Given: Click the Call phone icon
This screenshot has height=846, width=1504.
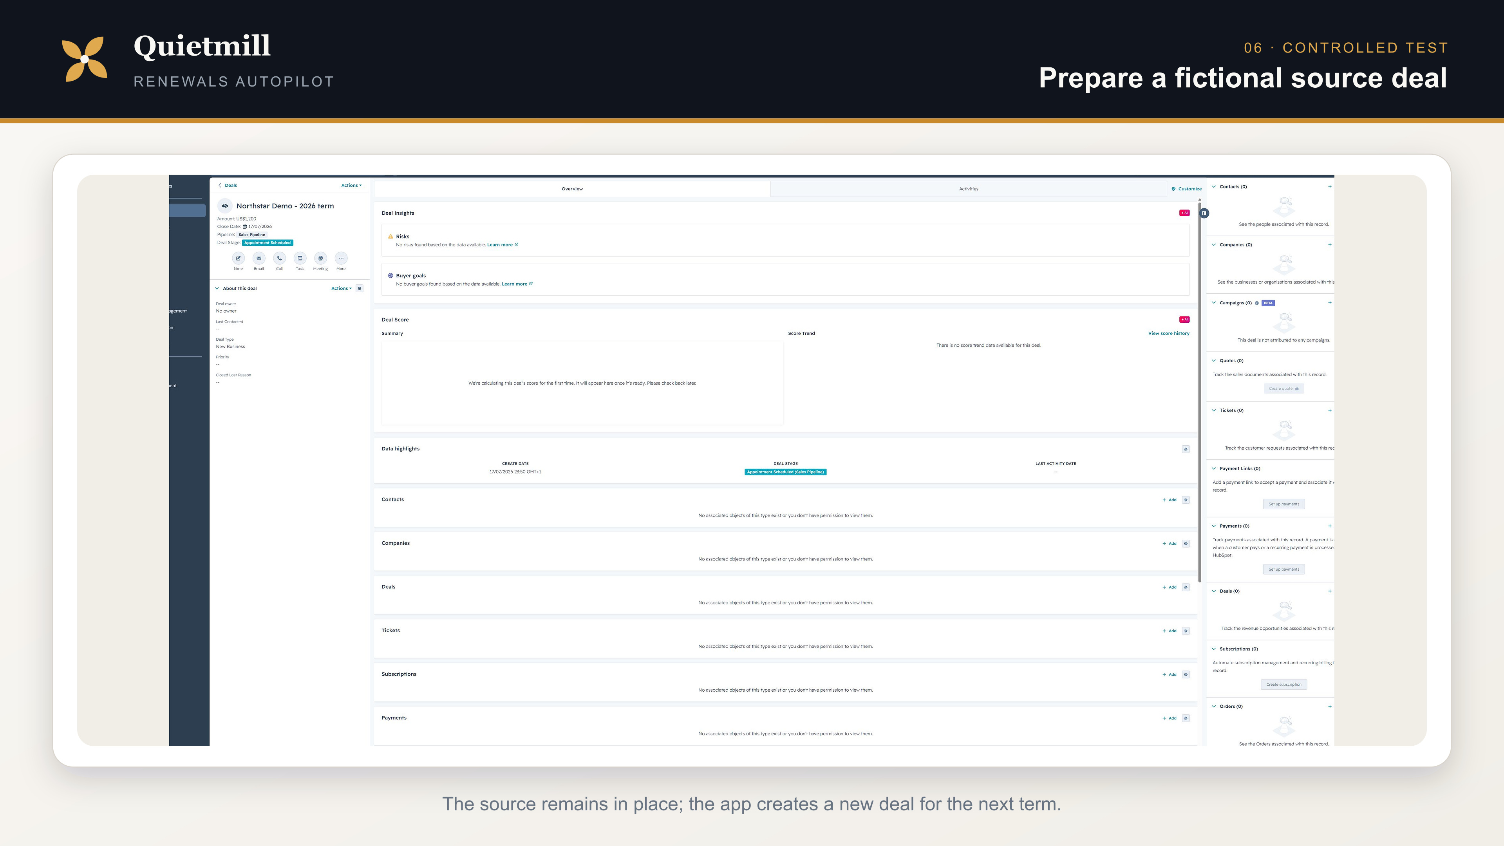Looking at the screenshot, I should pos(279,258).
